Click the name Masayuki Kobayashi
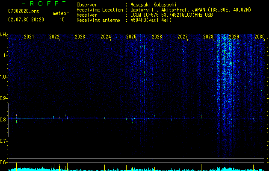 click(154, 5)
